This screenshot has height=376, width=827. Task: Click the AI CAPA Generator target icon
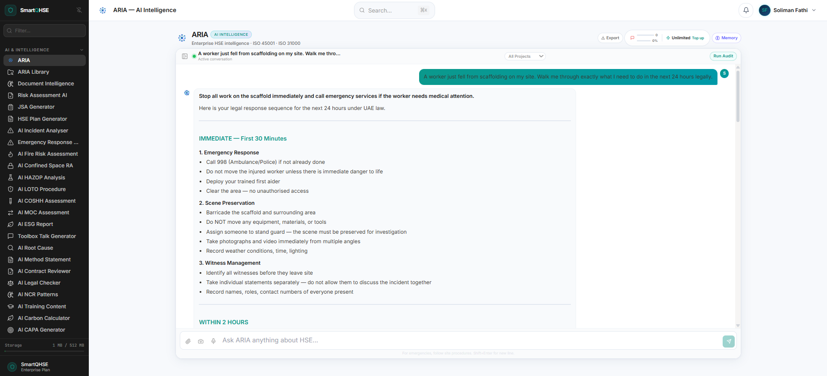10,330
